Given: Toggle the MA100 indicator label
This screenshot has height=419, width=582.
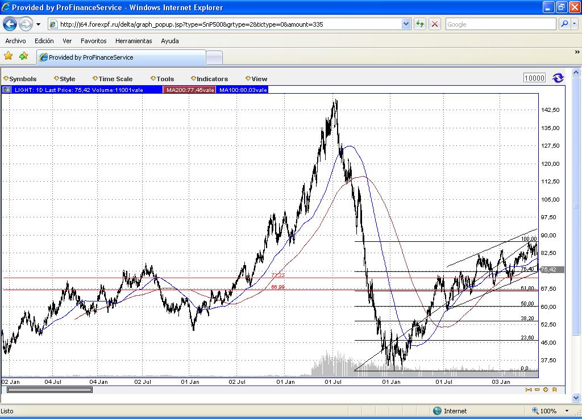Looking at the screenshot, I should [x=243, y=90].
